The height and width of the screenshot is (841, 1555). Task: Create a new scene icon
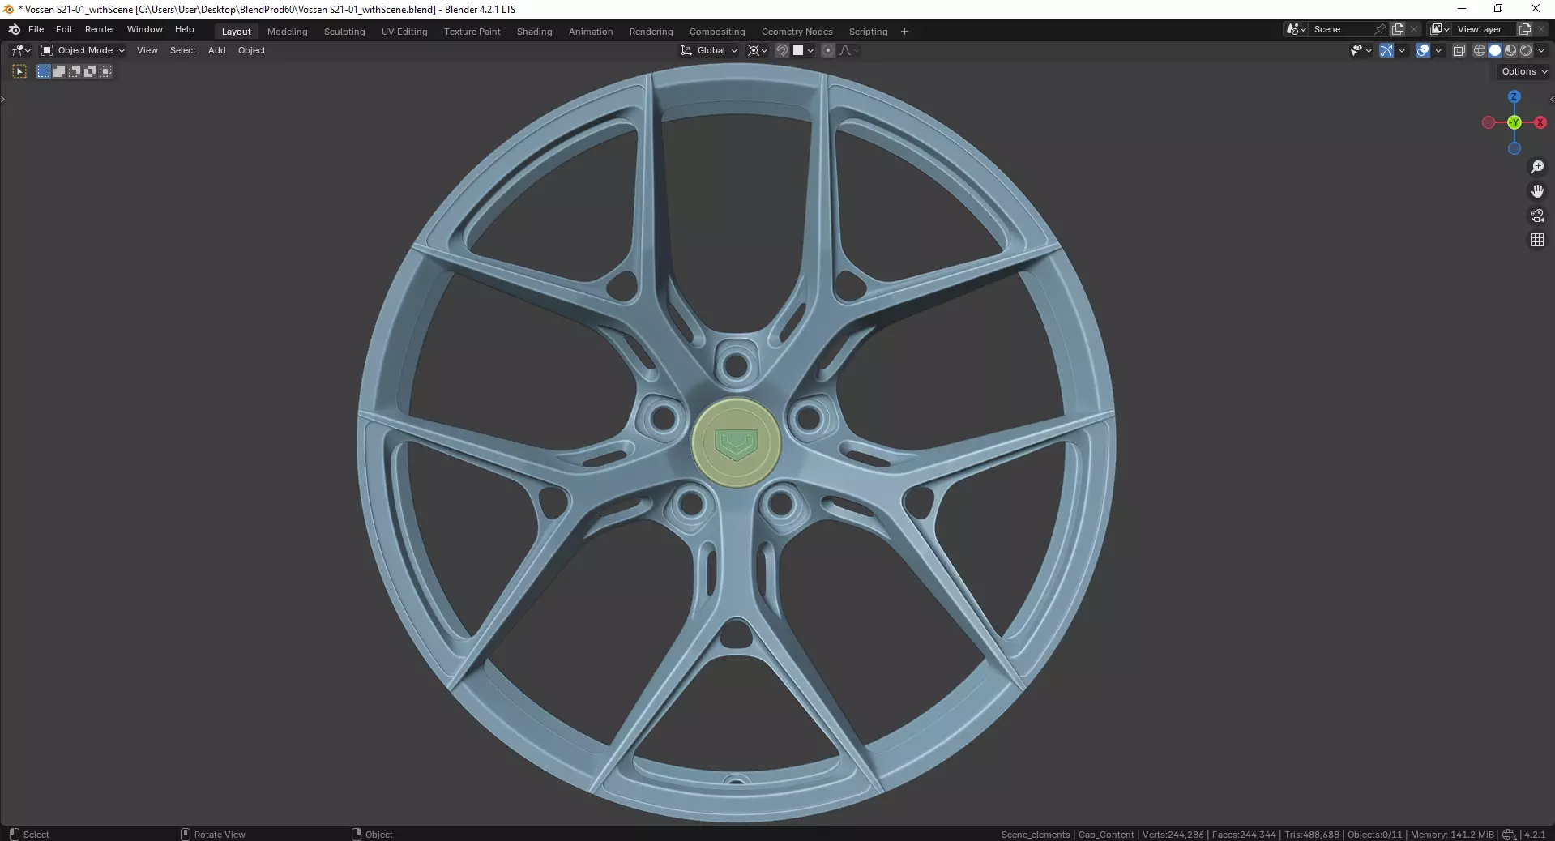1398,29
